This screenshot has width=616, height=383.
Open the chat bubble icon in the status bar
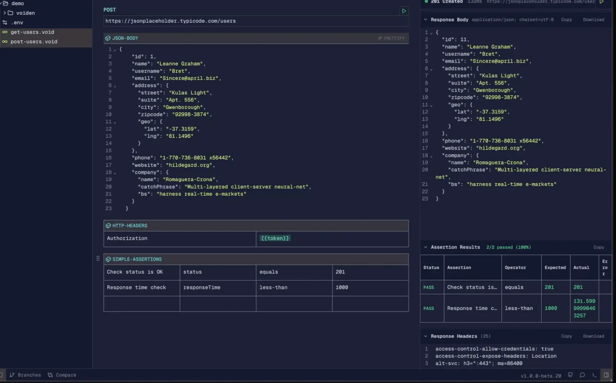click(582, 375)
